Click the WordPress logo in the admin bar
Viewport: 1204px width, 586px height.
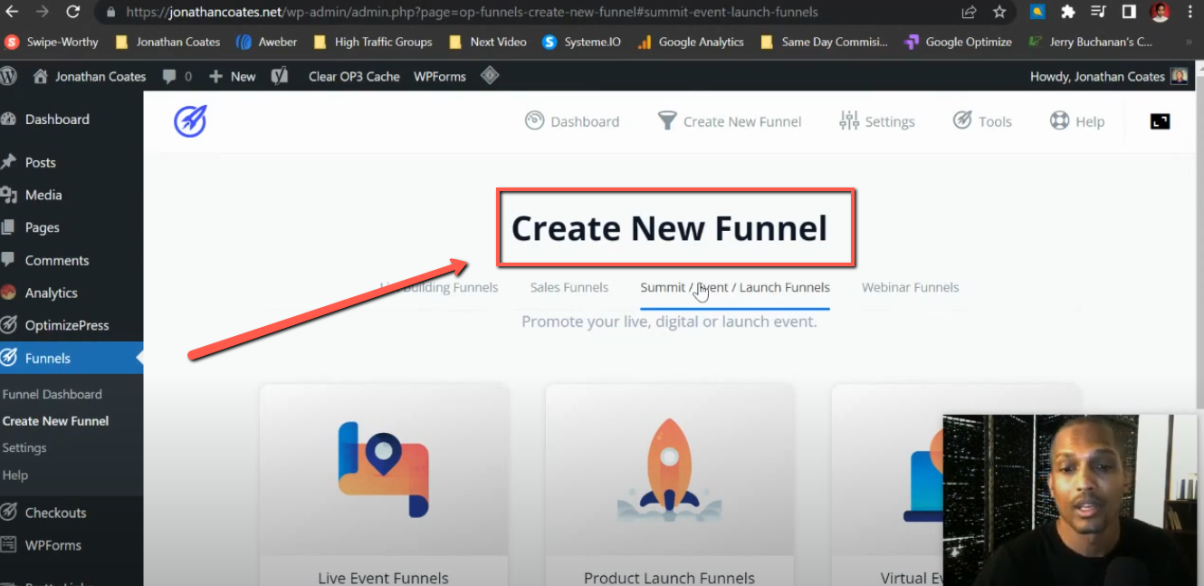(x=9, y=76)
